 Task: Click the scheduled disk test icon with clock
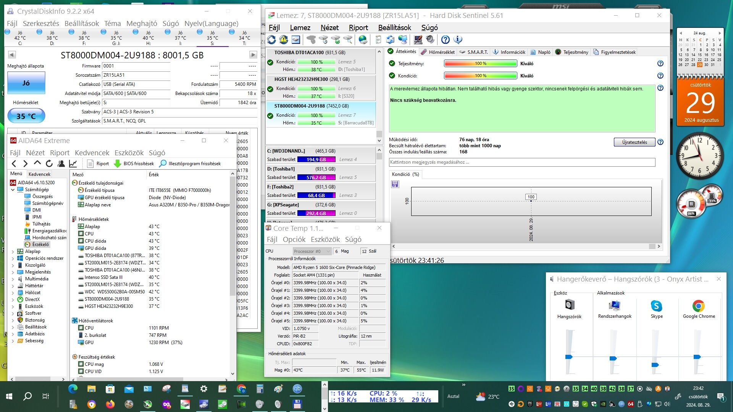(x=323, y=40)
